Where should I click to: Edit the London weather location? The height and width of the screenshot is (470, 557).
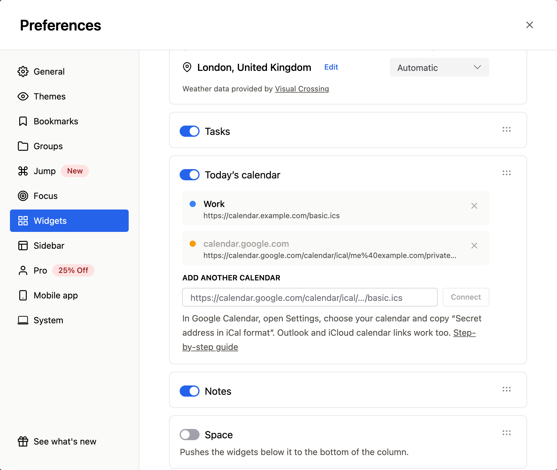[331, 67]
